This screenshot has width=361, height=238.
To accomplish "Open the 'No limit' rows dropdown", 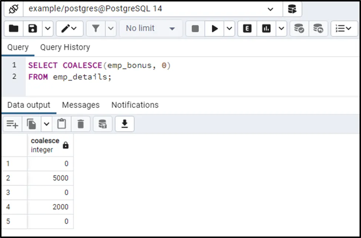I will (151, 28).
